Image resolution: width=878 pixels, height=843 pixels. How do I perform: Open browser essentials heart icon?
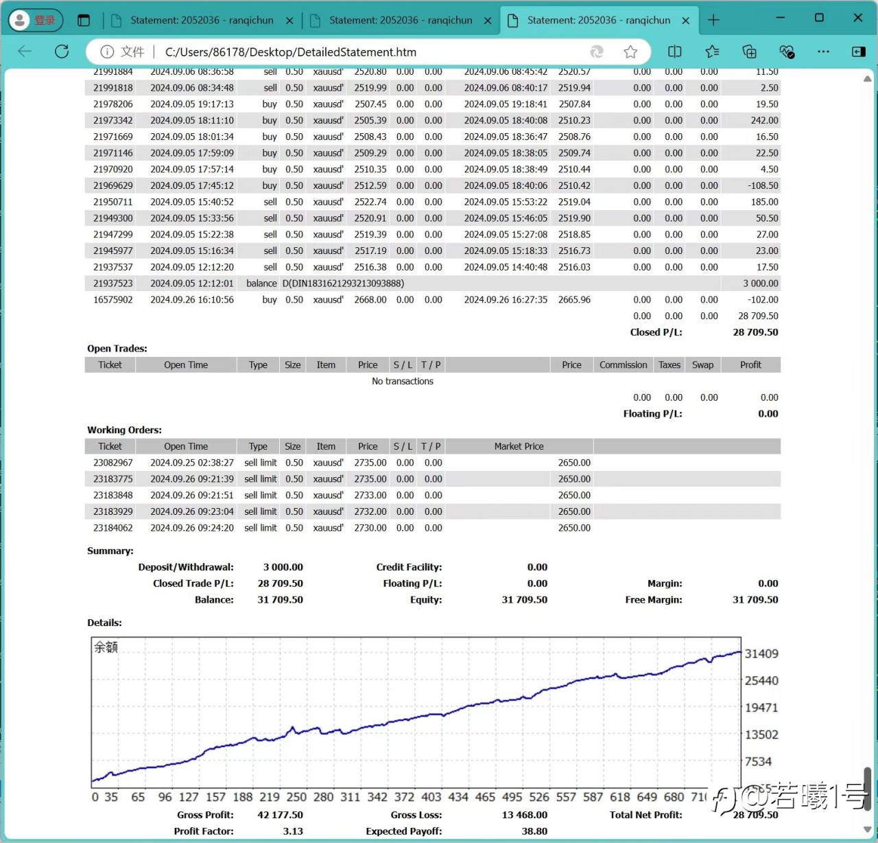click(x=786, y=51)
